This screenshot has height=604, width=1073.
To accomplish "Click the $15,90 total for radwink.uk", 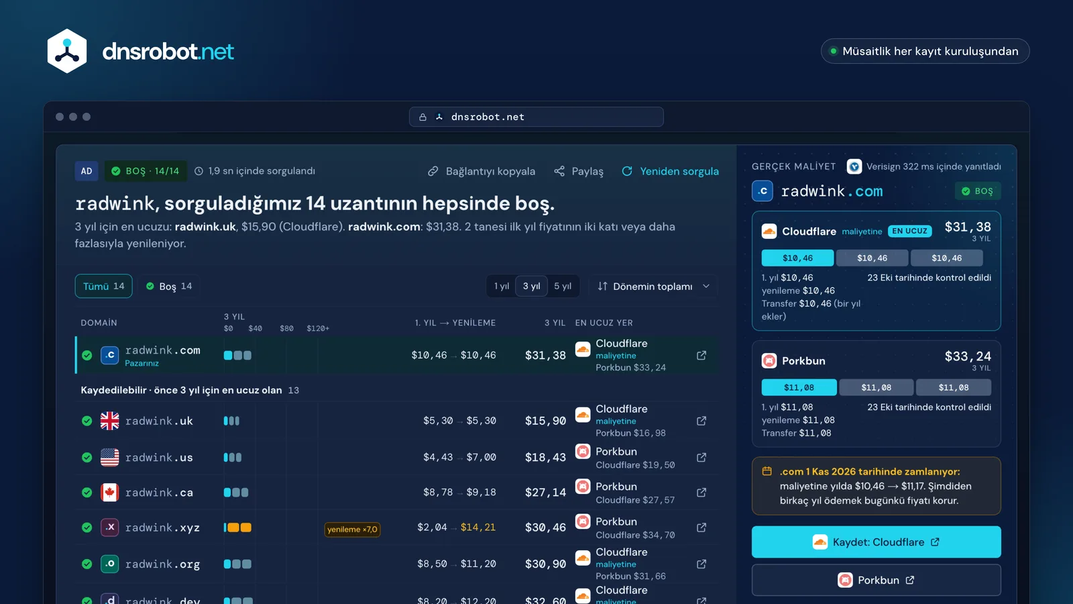I will tap(545, 421).
